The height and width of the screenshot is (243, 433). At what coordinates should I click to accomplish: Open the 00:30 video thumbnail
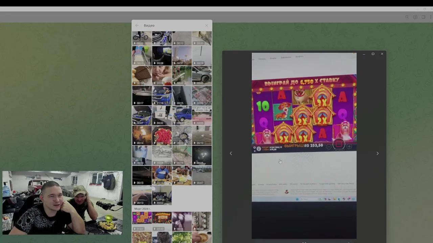202,38
